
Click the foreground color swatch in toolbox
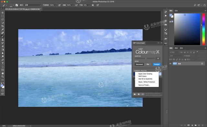coord(2,86)
